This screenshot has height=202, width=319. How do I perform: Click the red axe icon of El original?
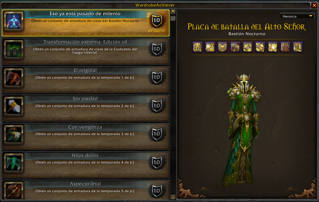pos(14,78)
